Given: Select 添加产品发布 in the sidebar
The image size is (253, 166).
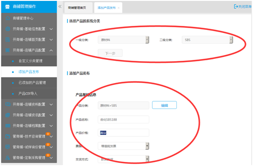Looking at the screenshot, I should [x=29, y=72].
